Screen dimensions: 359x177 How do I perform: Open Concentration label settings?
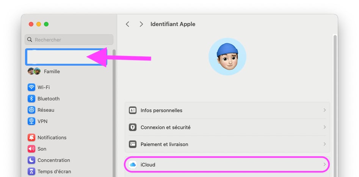(54, 160)
